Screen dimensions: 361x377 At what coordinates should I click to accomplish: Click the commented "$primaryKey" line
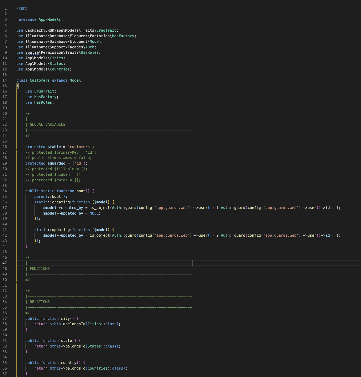click(x=61, y=152)
